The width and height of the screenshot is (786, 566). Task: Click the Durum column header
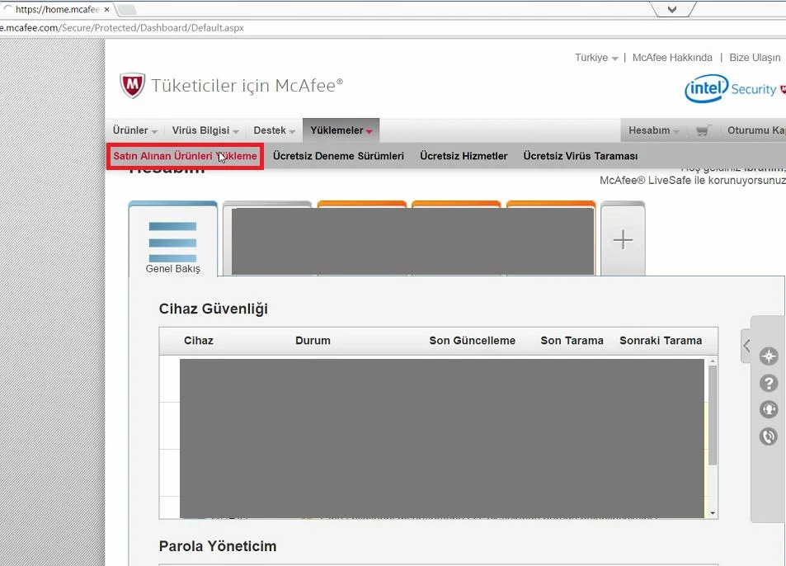tap(313, 341)
